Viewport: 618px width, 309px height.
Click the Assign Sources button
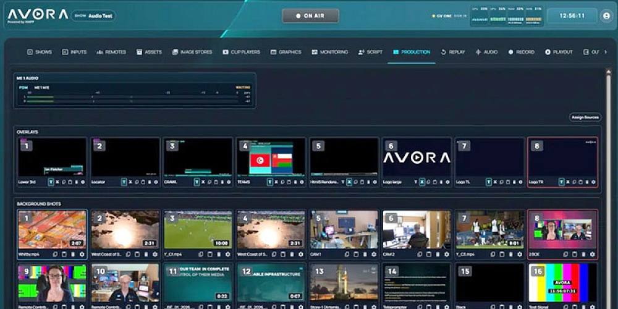click(585, 117)
